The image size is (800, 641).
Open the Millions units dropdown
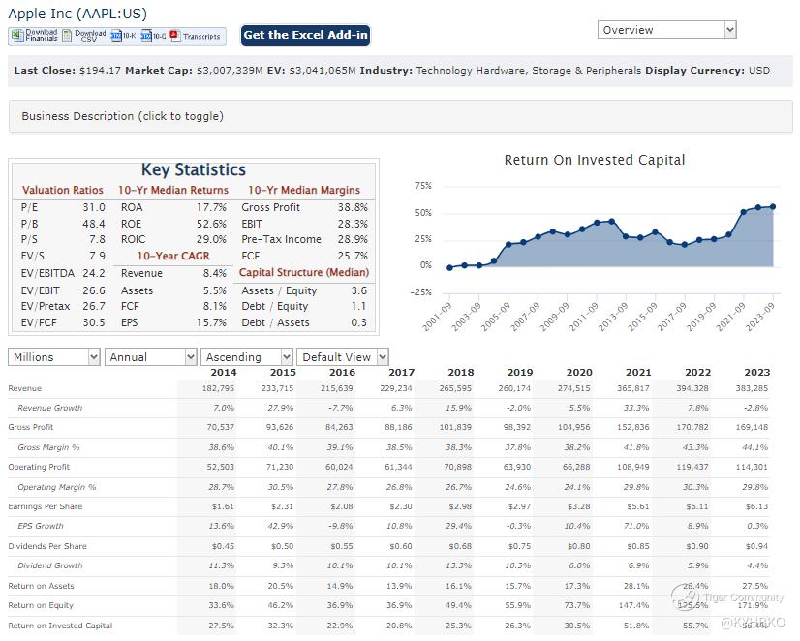coord(54,357)
